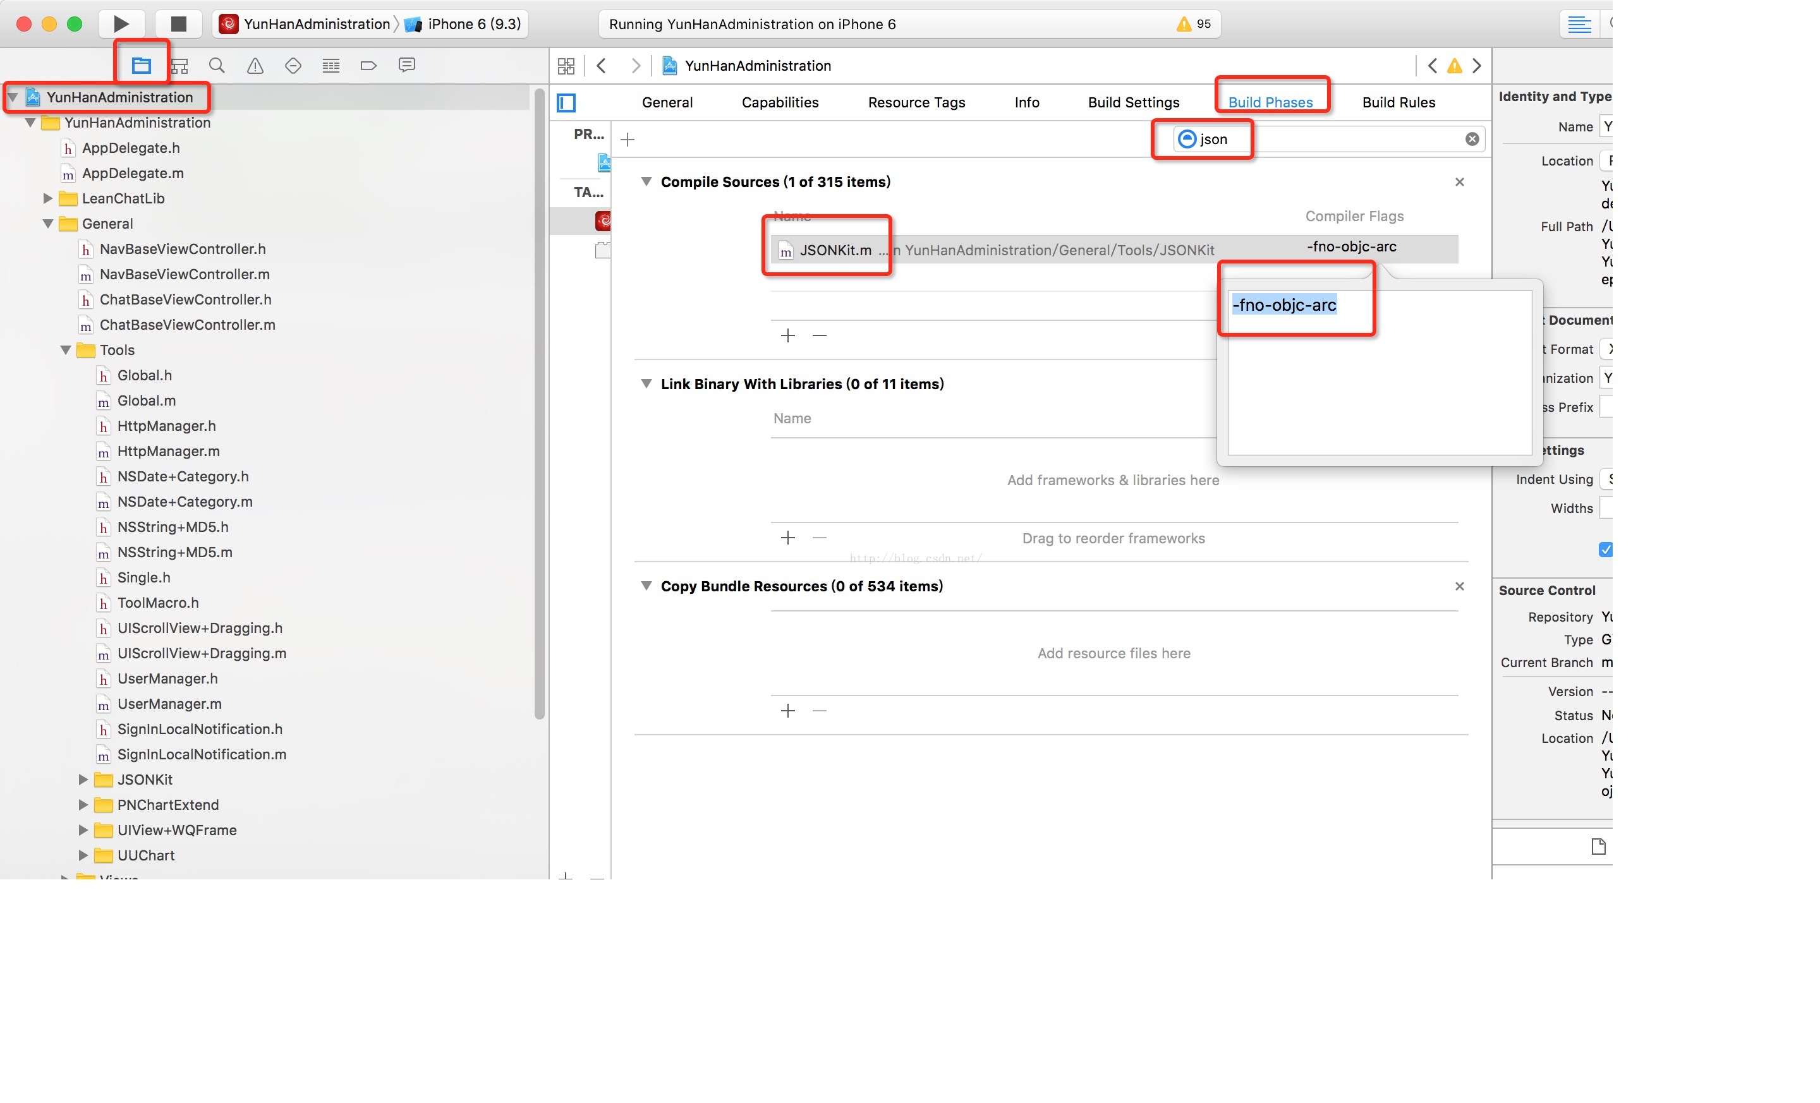Expand the UUChart folder

(x=83, y=855)
